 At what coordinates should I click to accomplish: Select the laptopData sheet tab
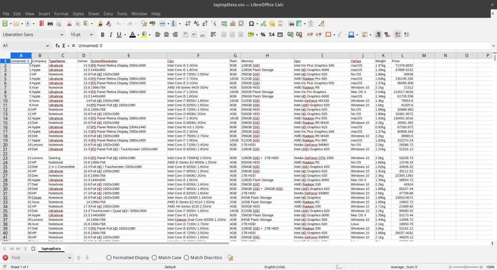[x=51, y=249]
